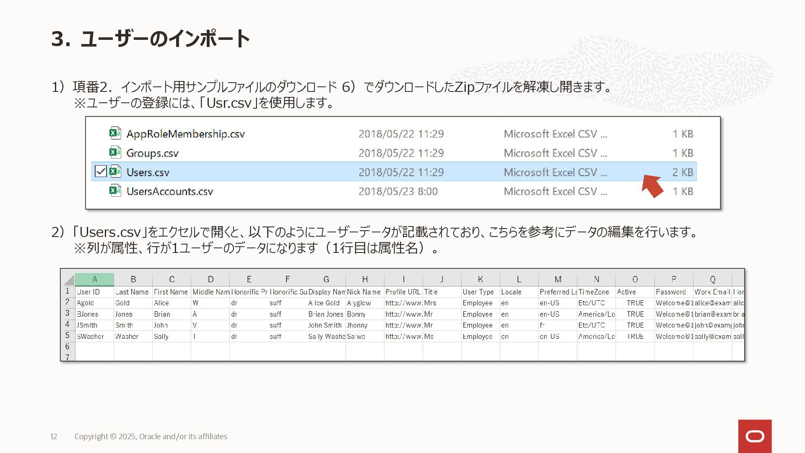This screenshot has height=453, width=805.
Task: Select spreadsheet column B header
Action: (x=133, y=279)
